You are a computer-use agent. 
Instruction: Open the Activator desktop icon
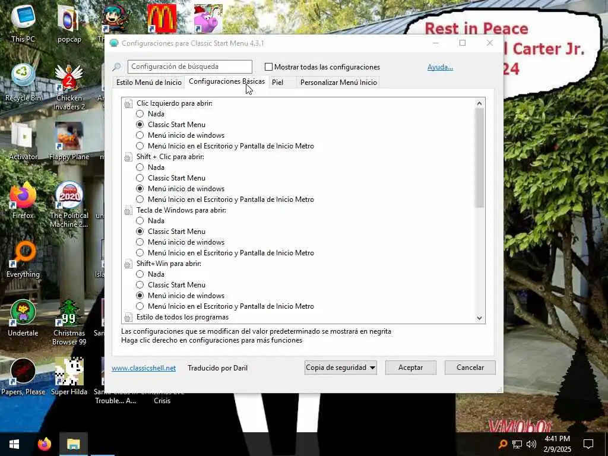pyautogui.click(x=23, y=141)
